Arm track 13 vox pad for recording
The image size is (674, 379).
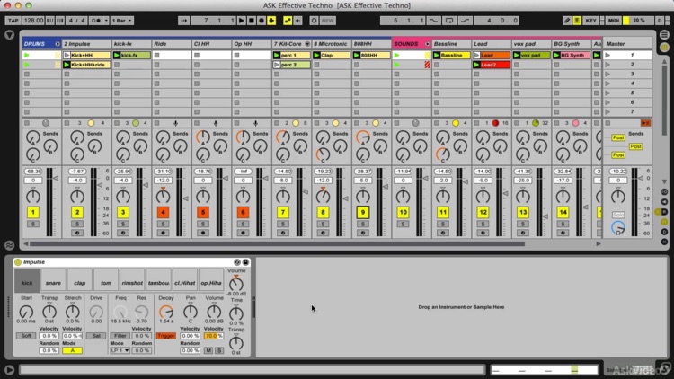(523, 233)
